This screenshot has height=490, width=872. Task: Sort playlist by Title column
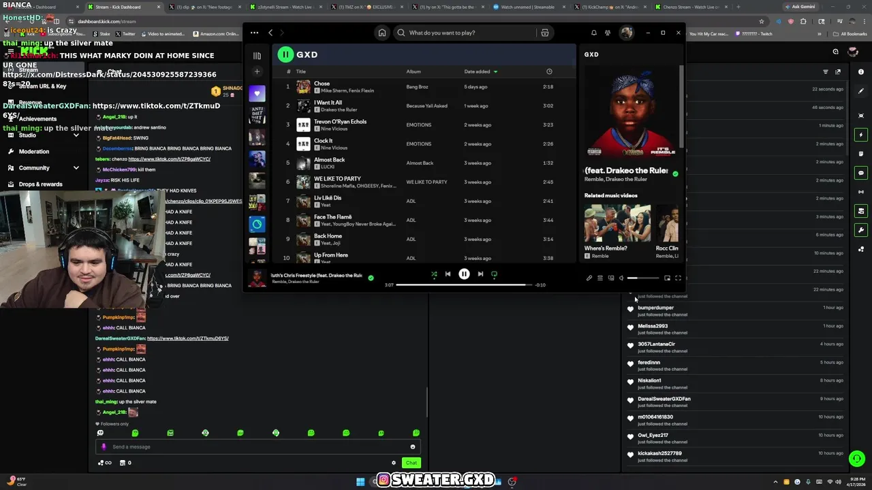pyautogui.click(x=300, y=71)
